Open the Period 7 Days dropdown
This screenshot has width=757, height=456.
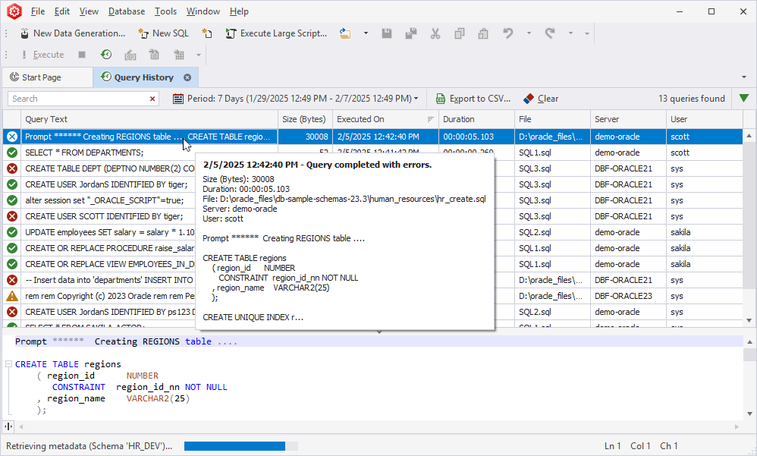296,99
